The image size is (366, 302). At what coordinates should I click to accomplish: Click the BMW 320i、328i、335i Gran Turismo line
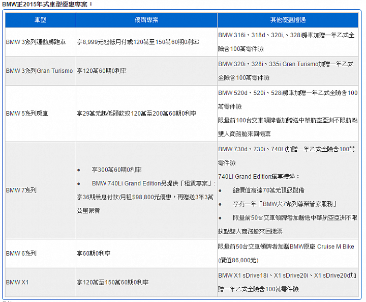point(286,64)
